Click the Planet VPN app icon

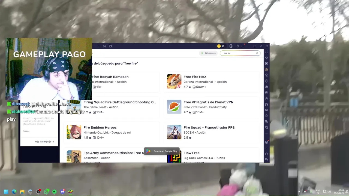(174, 107)
